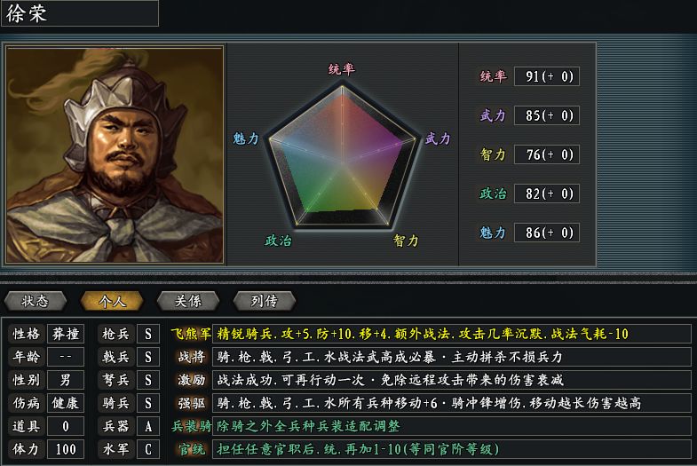Viewport: 697px width, 466px height.
Task: Select the 关系 tab
Action: coord(188,301)
